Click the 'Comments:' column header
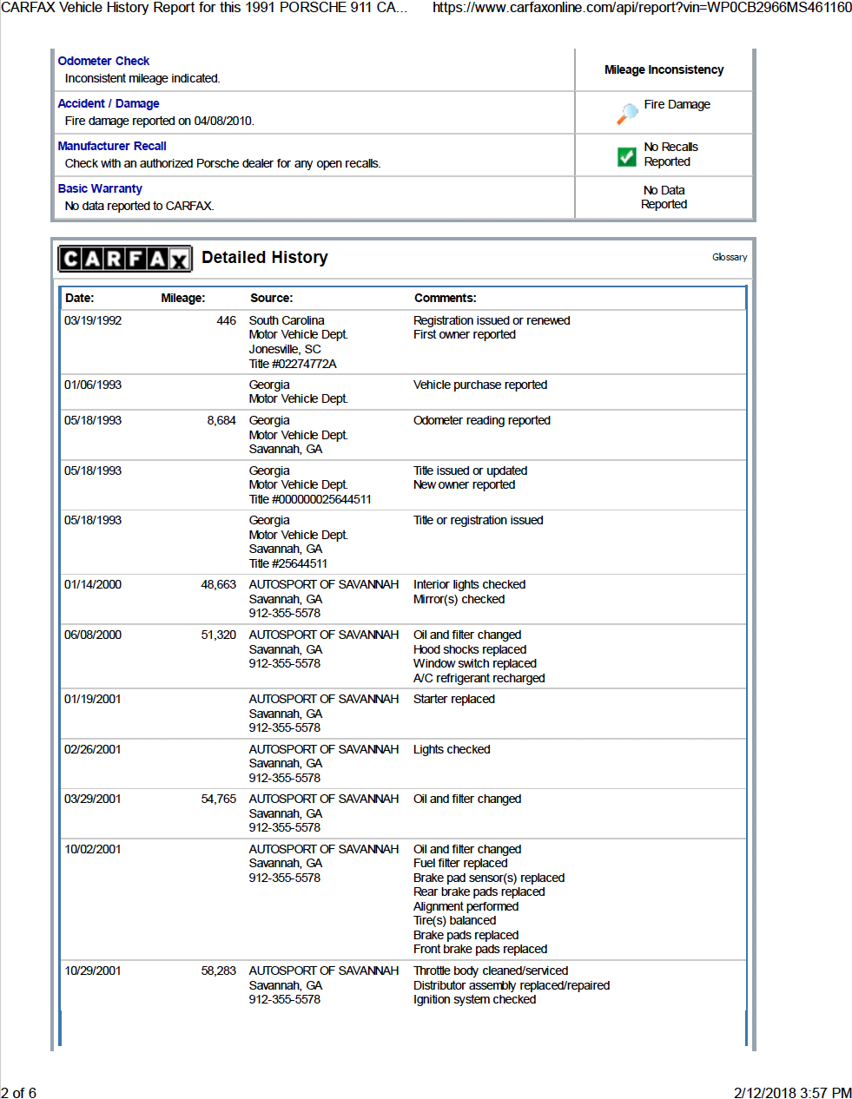The height and width of the screenshot is (1099, 852). tap(446, 298)
